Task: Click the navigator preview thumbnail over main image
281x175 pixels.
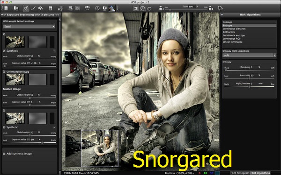Action: pos(92,148)
